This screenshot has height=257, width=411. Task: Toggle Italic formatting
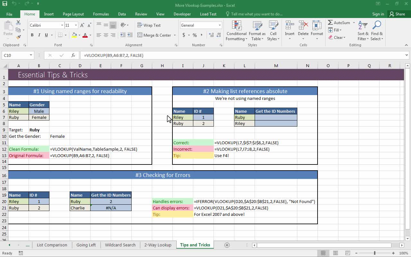pos(39,35)
